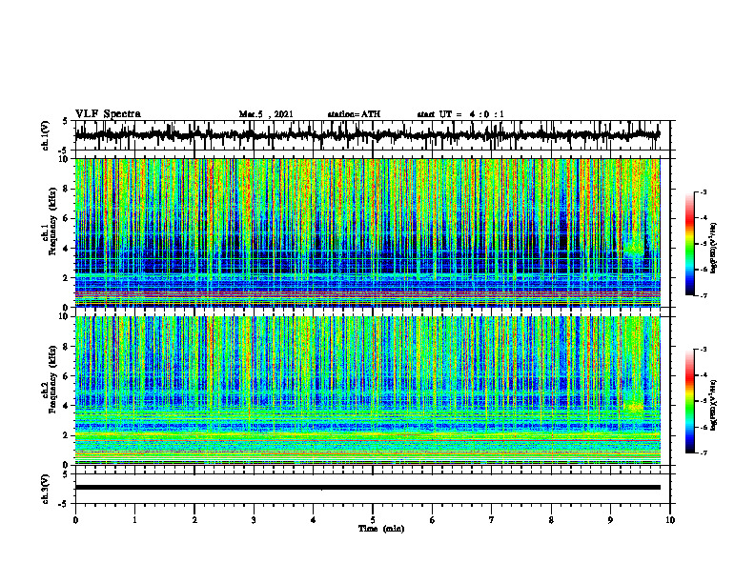755x583 pixels.
Task: Click the ch.2 colorbar log(PSD) label
Action: tap(713, 405)
